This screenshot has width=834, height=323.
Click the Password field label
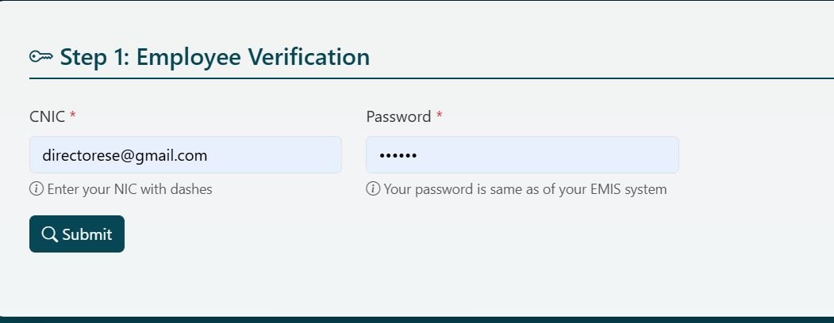(x=398, y=116)
